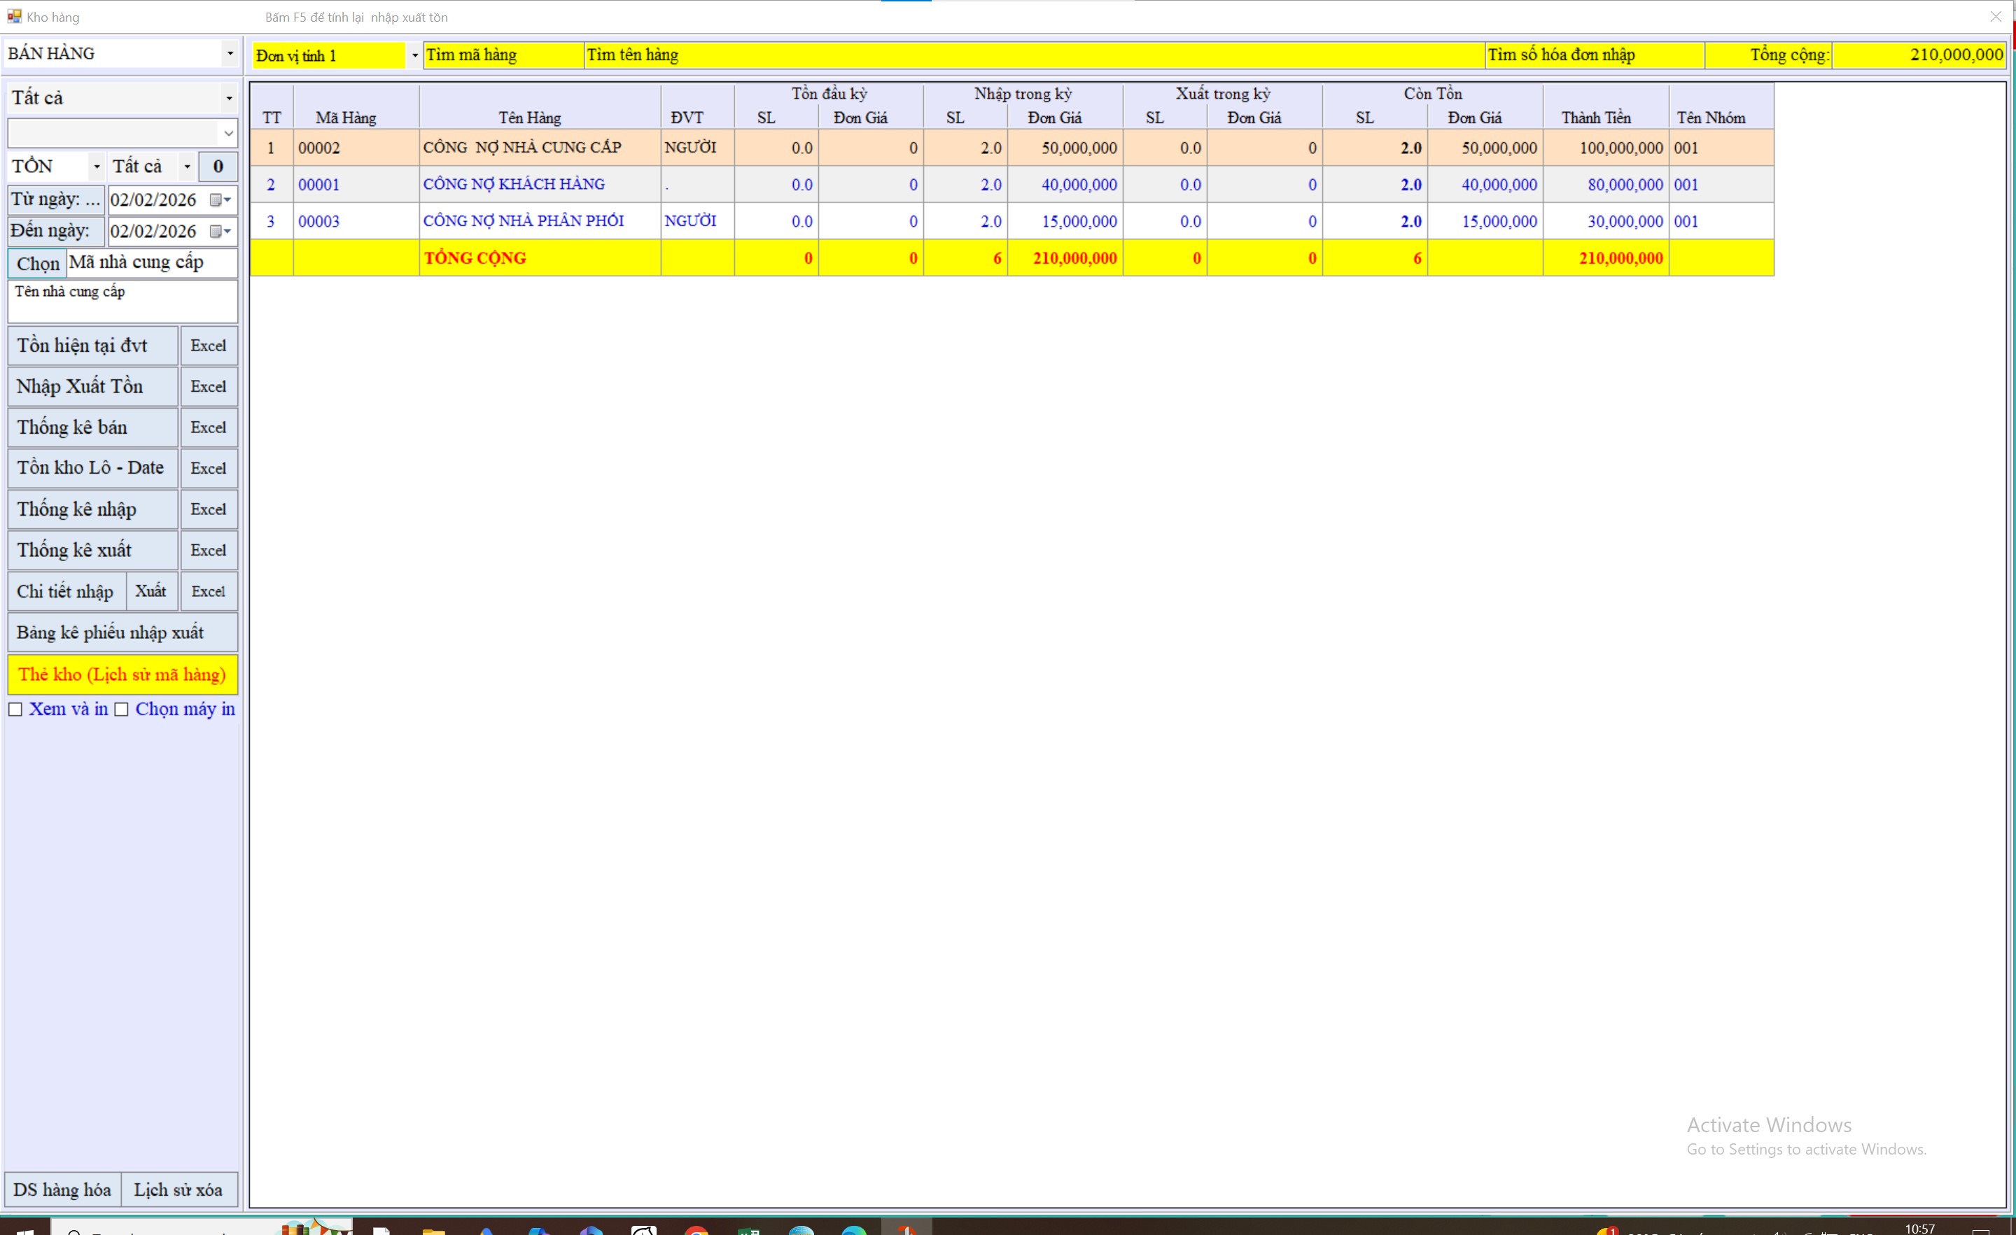Switch to Lịch sử xóa tab
Image resolution: width=2016 pixels, height=1235 pixels.
point(178,1190)
